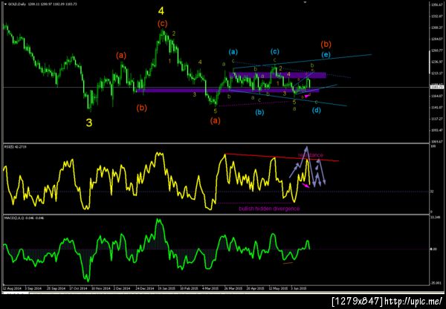Image resolution: width=446 pixels, height=309 pixels.
Task: Click the 'bullish hidden divergence' annotation
Action: click(269, 209)
